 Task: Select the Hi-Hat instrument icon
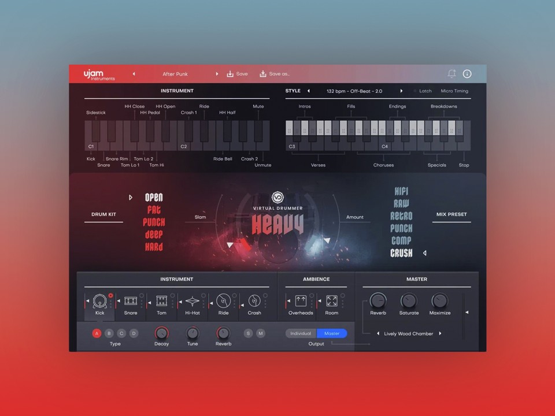pyautogui.click(x=192, y=301)
